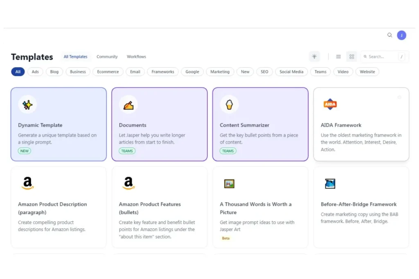
Task: Toggle the lightbulb theme icon
Action: click(x=314, y=56)
